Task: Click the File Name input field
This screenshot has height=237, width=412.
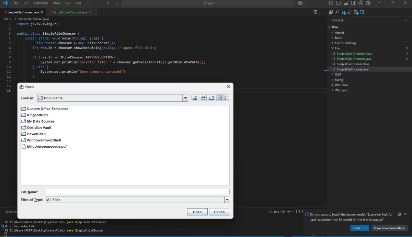Action: (138, 192)
